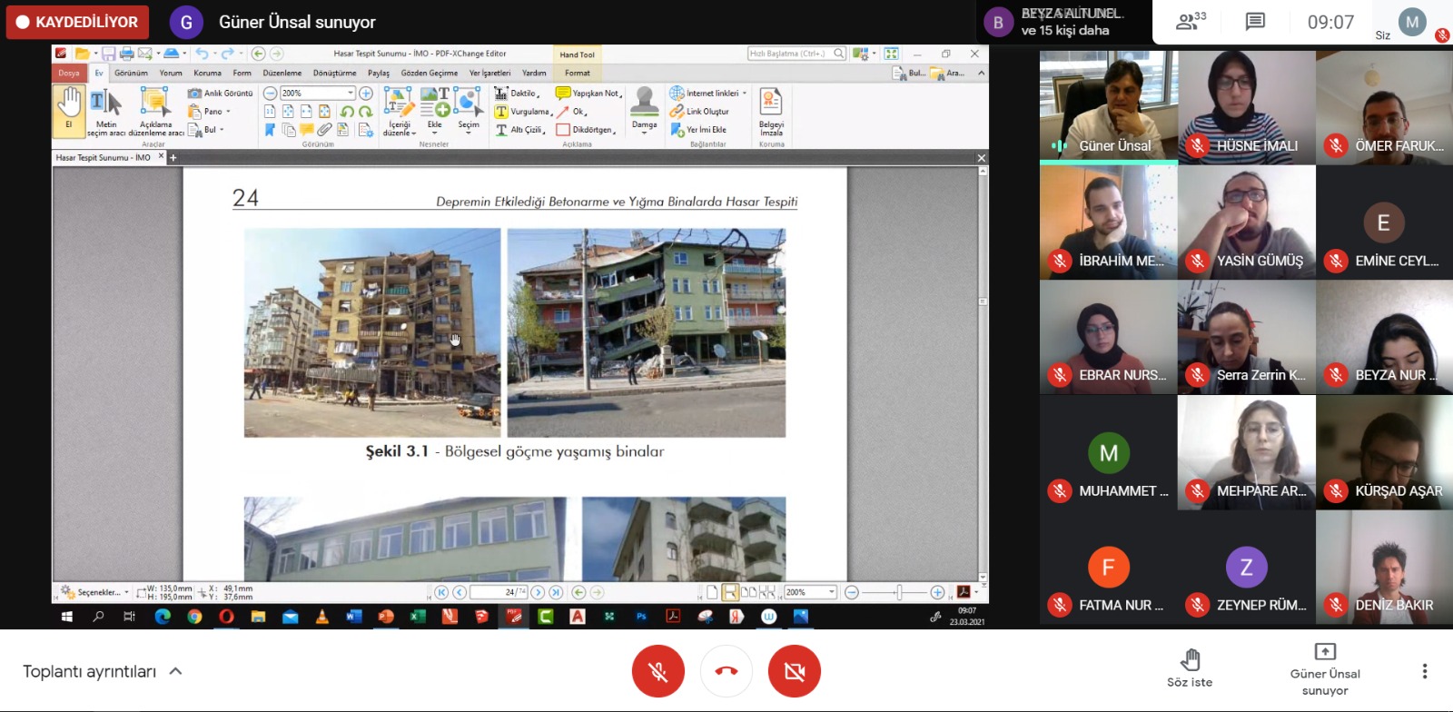1453x712 pixels.
Task: Rotate the page clockwise
Action: (x=365, y=112)
